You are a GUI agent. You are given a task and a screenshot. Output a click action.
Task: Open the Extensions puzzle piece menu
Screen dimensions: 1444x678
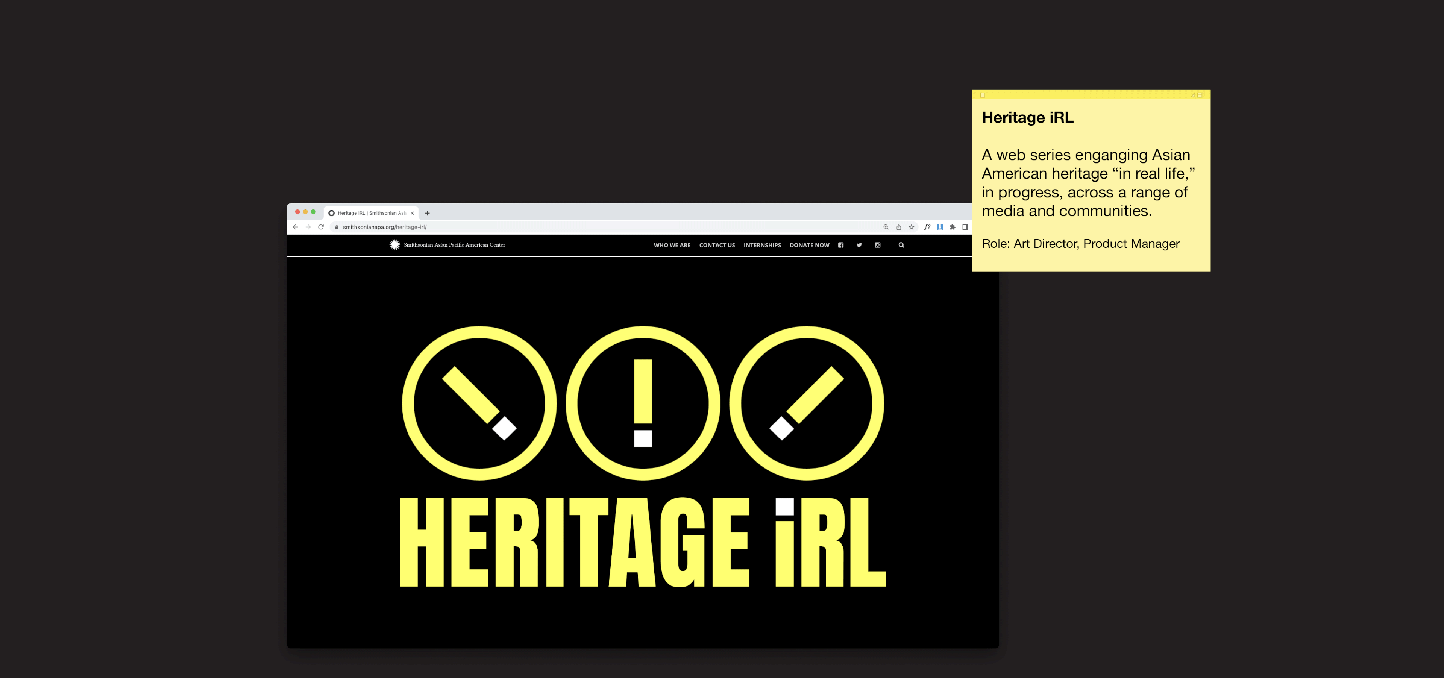tap(953, 227)
